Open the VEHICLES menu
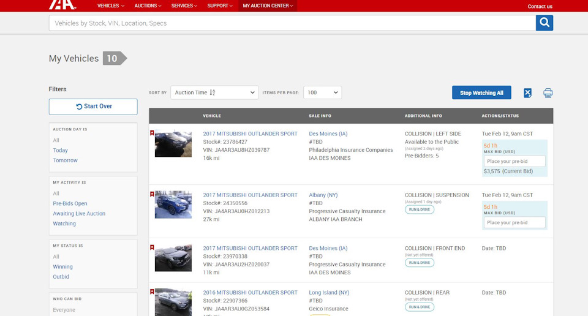Screen dimensions: 588x316 111,6
